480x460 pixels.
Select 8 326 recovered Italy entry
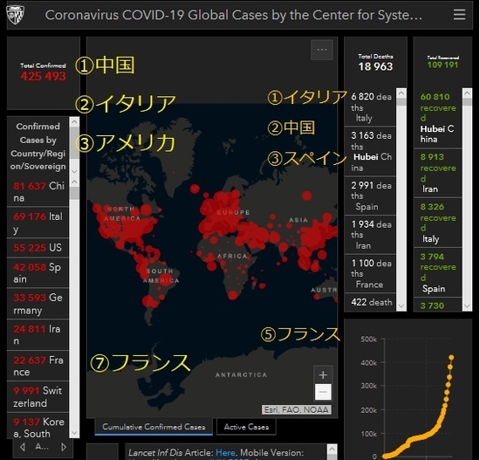438,223
